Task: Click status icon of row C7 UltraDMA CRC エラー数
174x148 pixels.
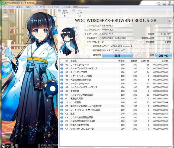Action: pos(62,129)
